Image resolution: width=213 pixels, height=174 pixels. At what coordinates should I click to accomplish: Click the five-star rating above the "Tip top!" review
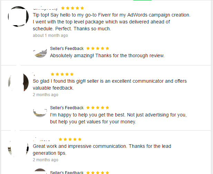(x=72, y=8)
